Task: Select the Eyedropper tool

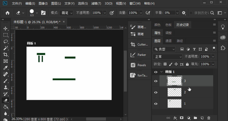Action: [6, 68]
